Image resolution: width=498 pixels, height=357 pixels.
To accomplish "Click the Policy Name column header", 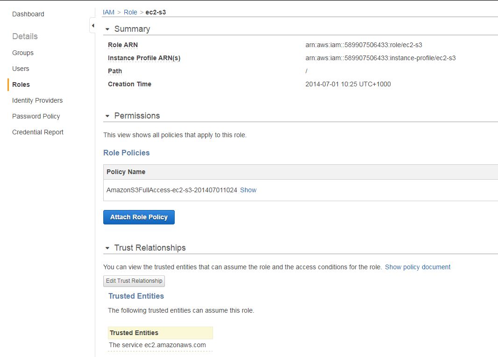I will (126, 172).
